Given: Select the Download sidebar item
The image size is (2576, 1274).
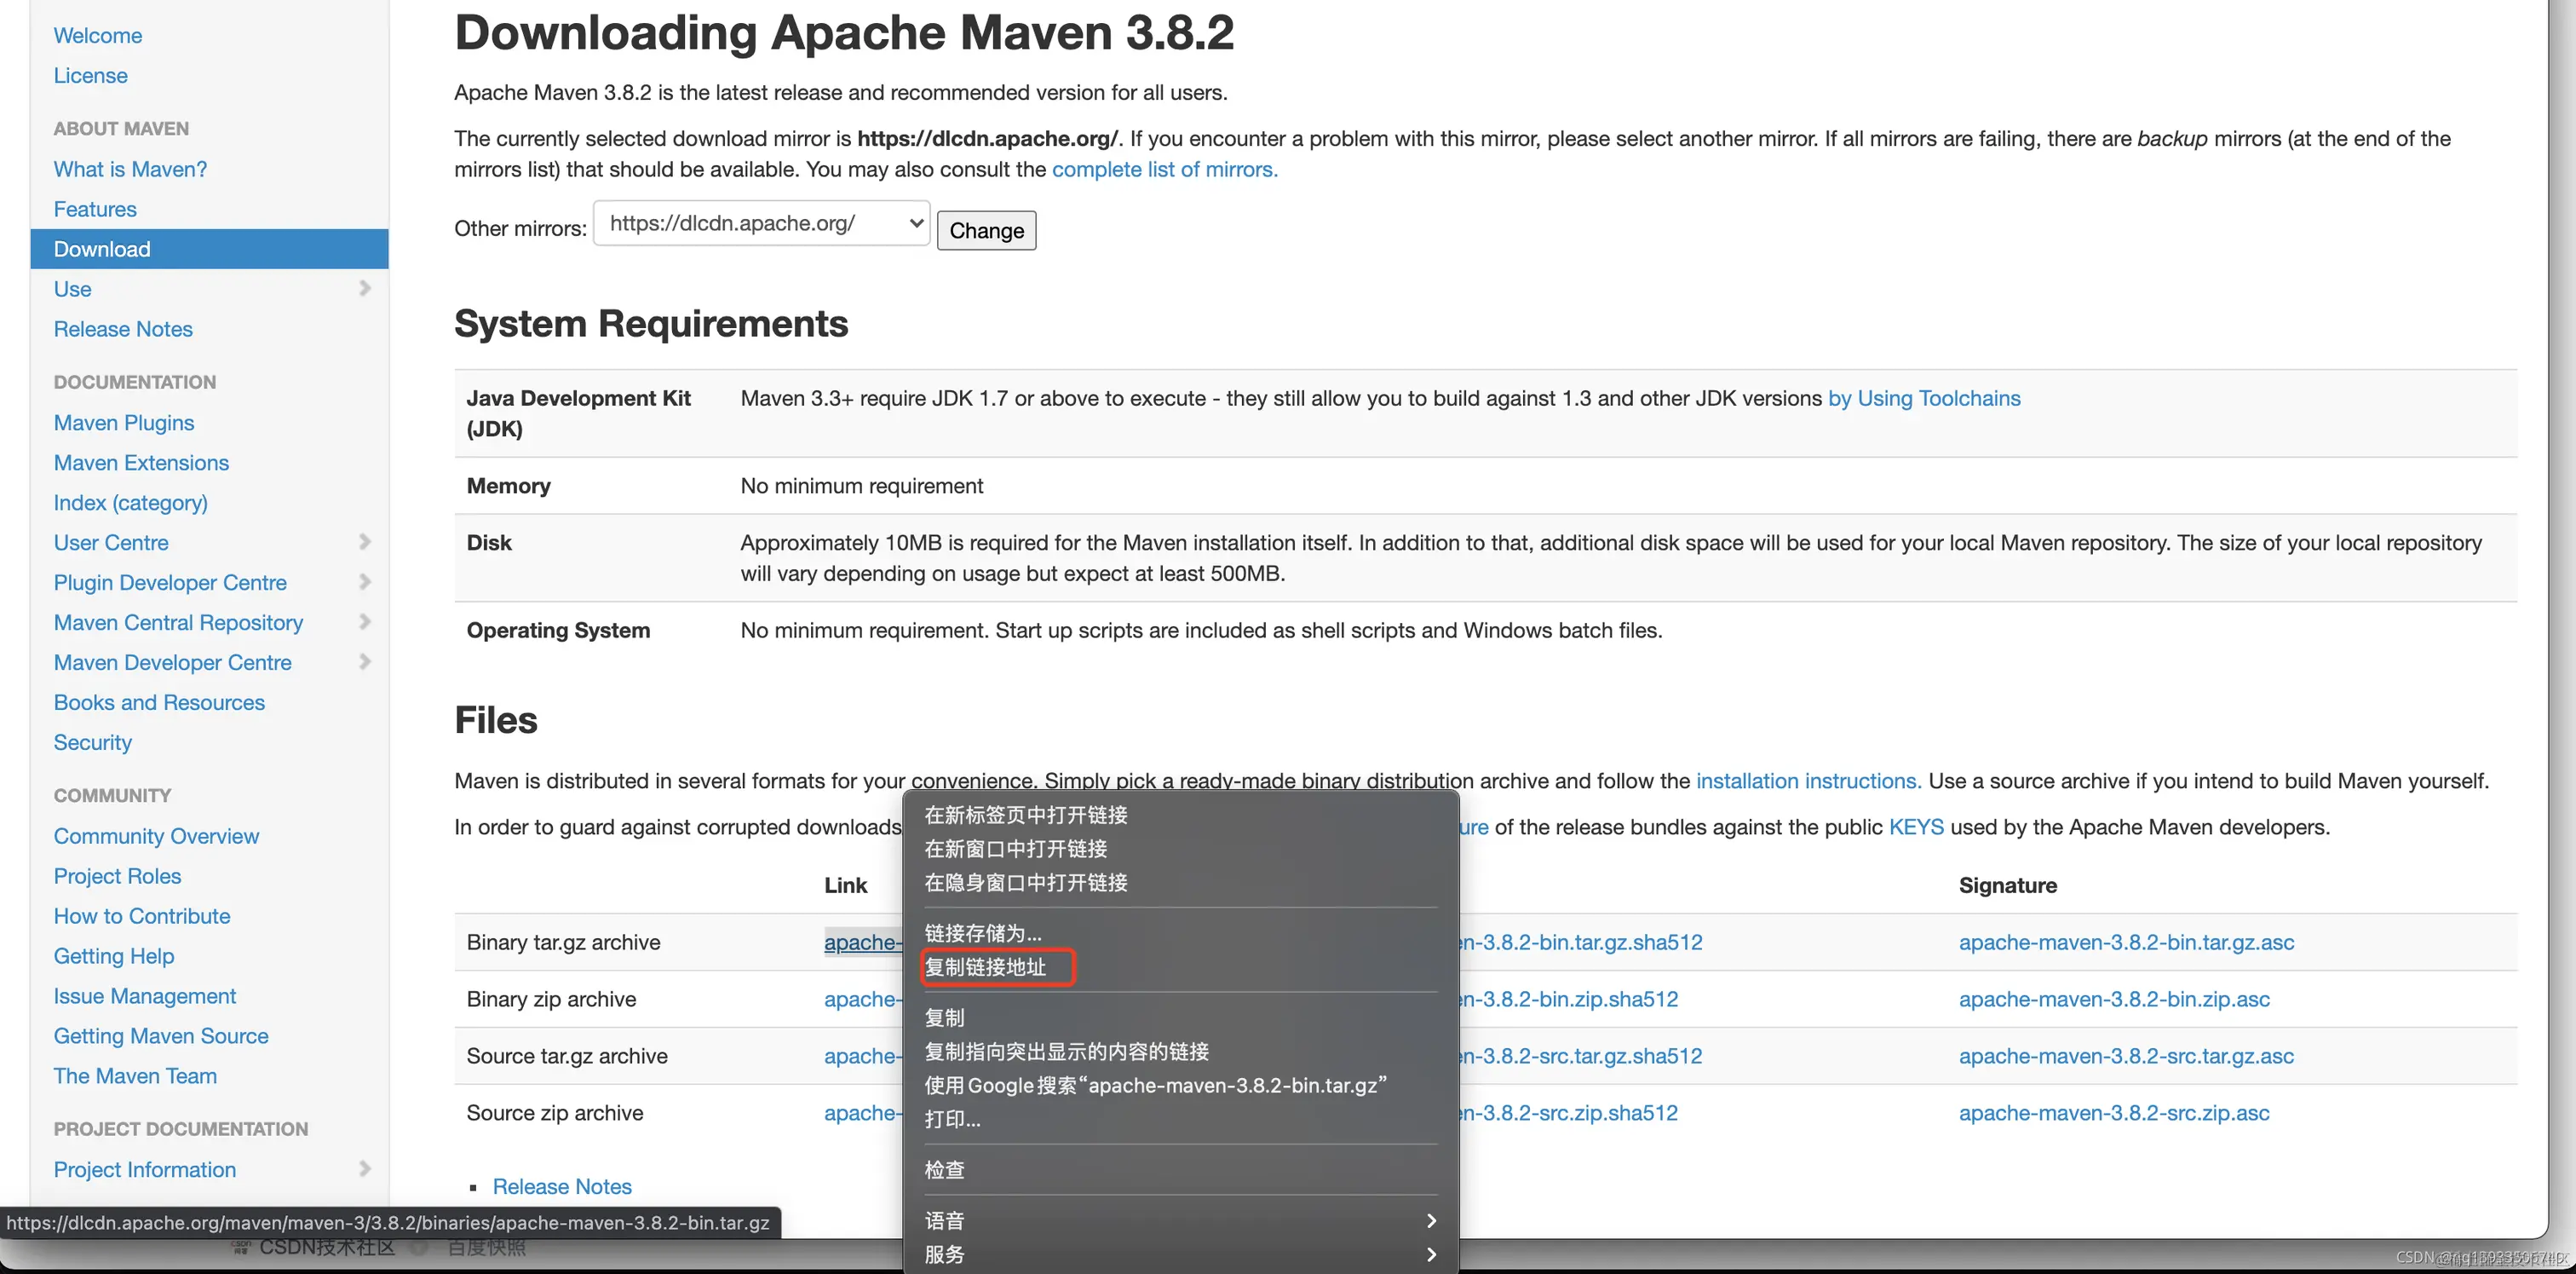Looking at the screenshot, I should pyautogui.click(x=102, y=249).
